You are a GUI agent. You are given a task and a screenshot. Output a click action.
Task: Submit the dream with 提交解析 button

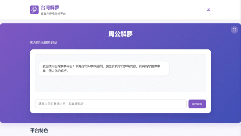tap(197, 104)
